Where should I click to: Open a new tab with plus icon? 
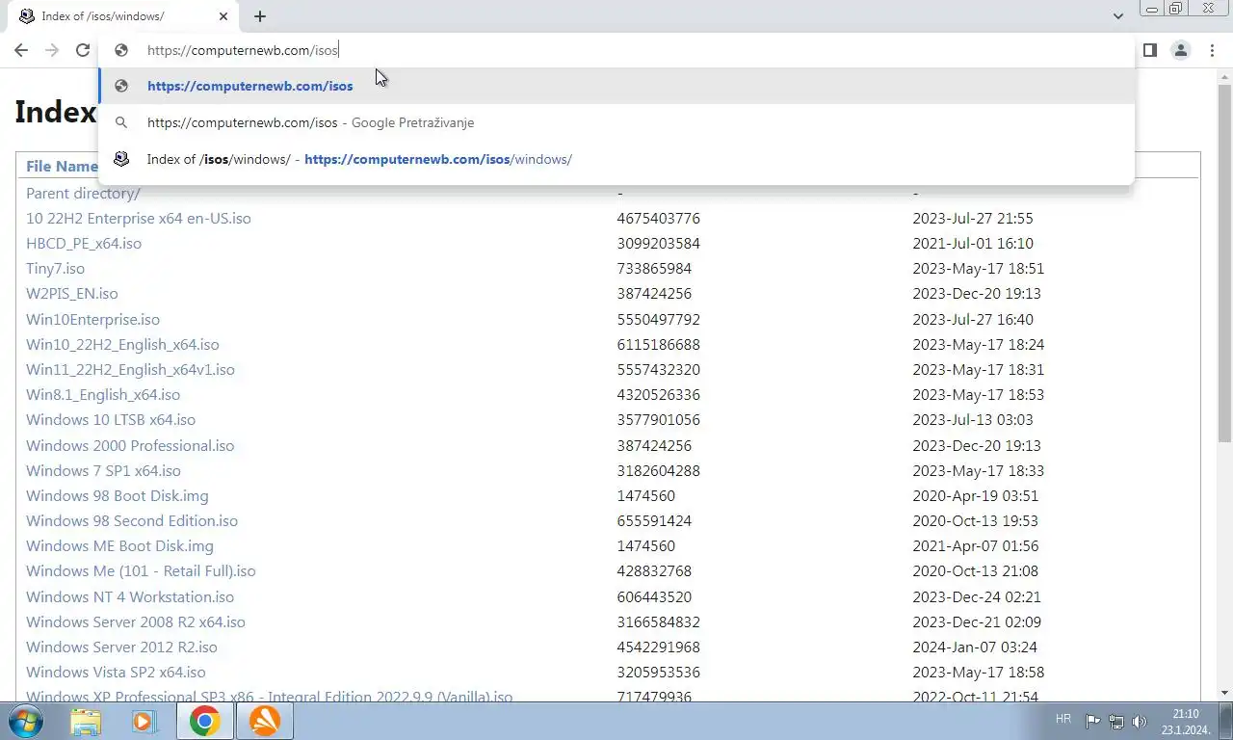pyautogui.click(x=260, y=16)
